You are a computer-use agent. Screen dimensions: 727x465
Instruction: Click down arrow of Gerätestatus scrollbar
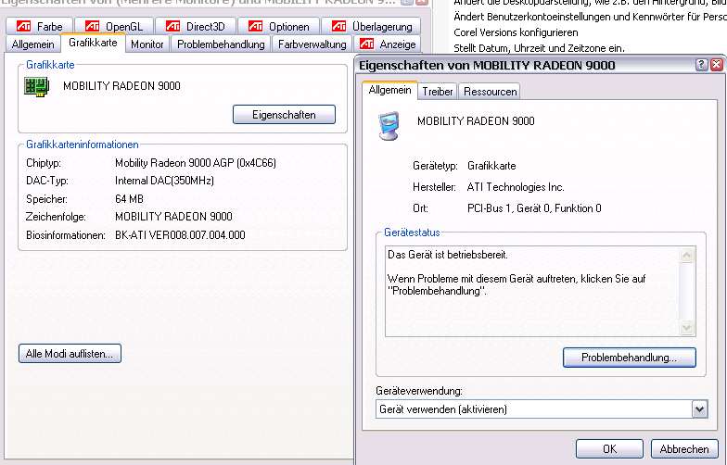(686, 328)
